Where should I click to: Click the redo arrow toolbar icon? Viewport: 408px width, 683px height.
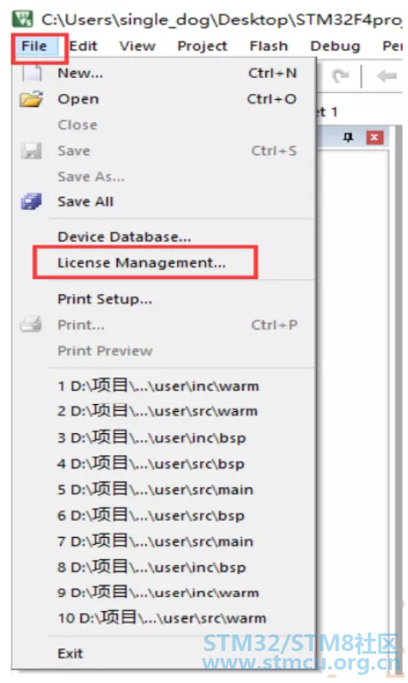pyautogui.click(x=340, y=77)
